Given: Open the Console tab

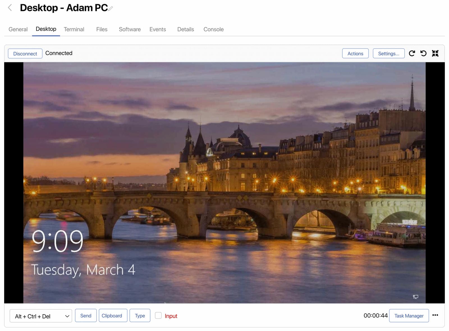Looking at the screenshot, I should click(213, 29).
